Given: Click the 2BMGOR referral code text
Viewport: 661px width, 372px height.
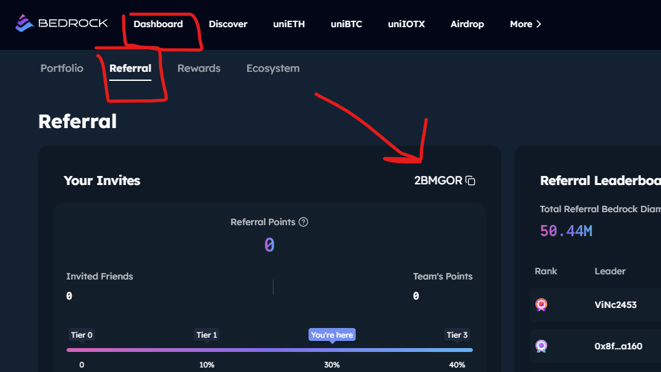Looking at the screenshot, I should (438, 181).
